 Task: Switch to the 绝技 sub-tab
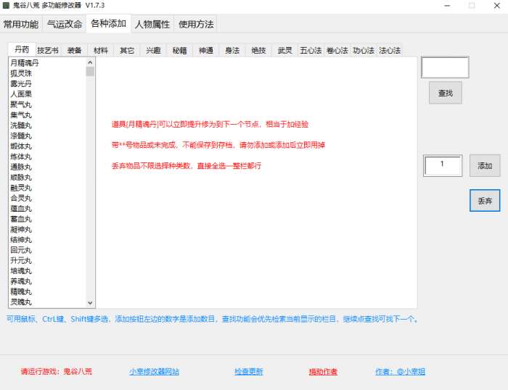pyautogui.click(x=258, y=51)
